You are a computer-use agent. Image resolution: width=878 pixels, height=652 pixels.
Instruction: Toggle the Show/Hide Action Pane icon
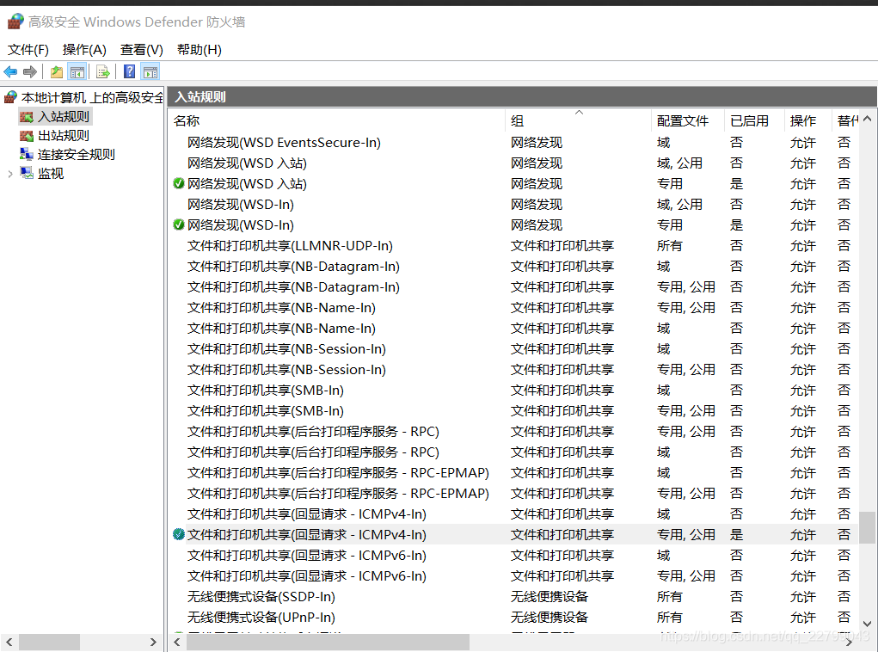click(x=150, y=71)
